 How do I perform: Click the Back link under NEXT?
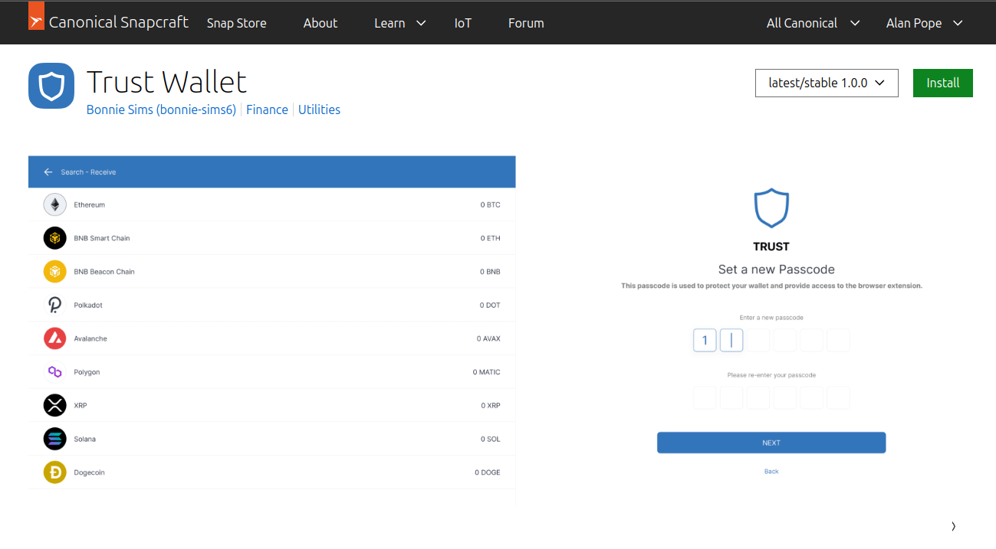pos(771,472)
